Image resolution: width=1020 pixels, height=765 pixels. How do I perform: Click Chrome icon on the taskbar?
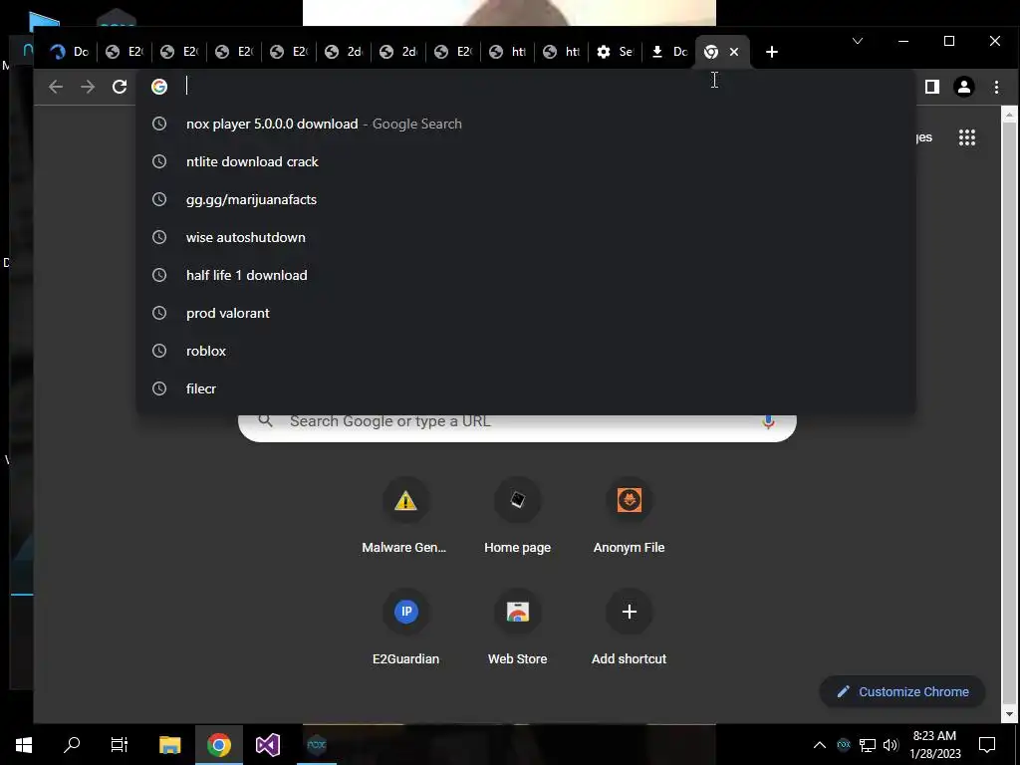coord(219,745)
